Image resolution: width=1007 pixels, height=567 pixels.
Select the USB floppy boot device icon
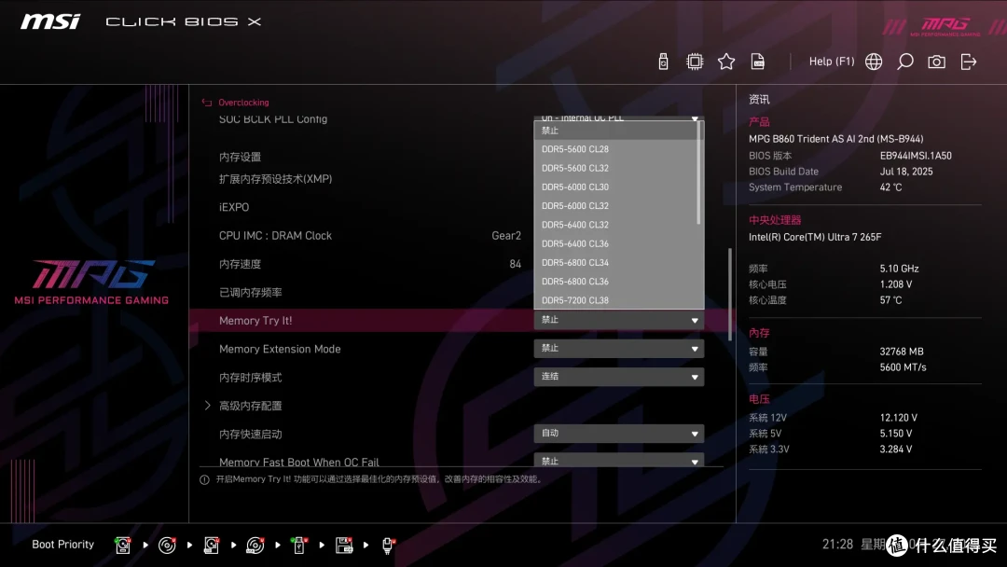[x=344, y=546]
